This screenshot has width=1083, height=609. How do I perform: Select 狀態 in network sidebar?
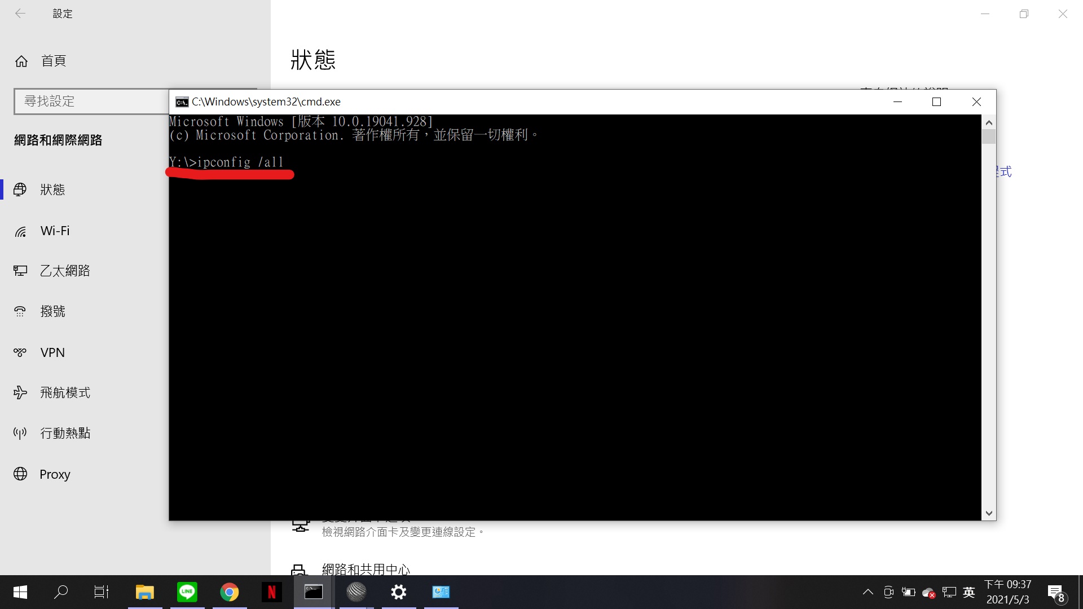[x=52, y=189]
